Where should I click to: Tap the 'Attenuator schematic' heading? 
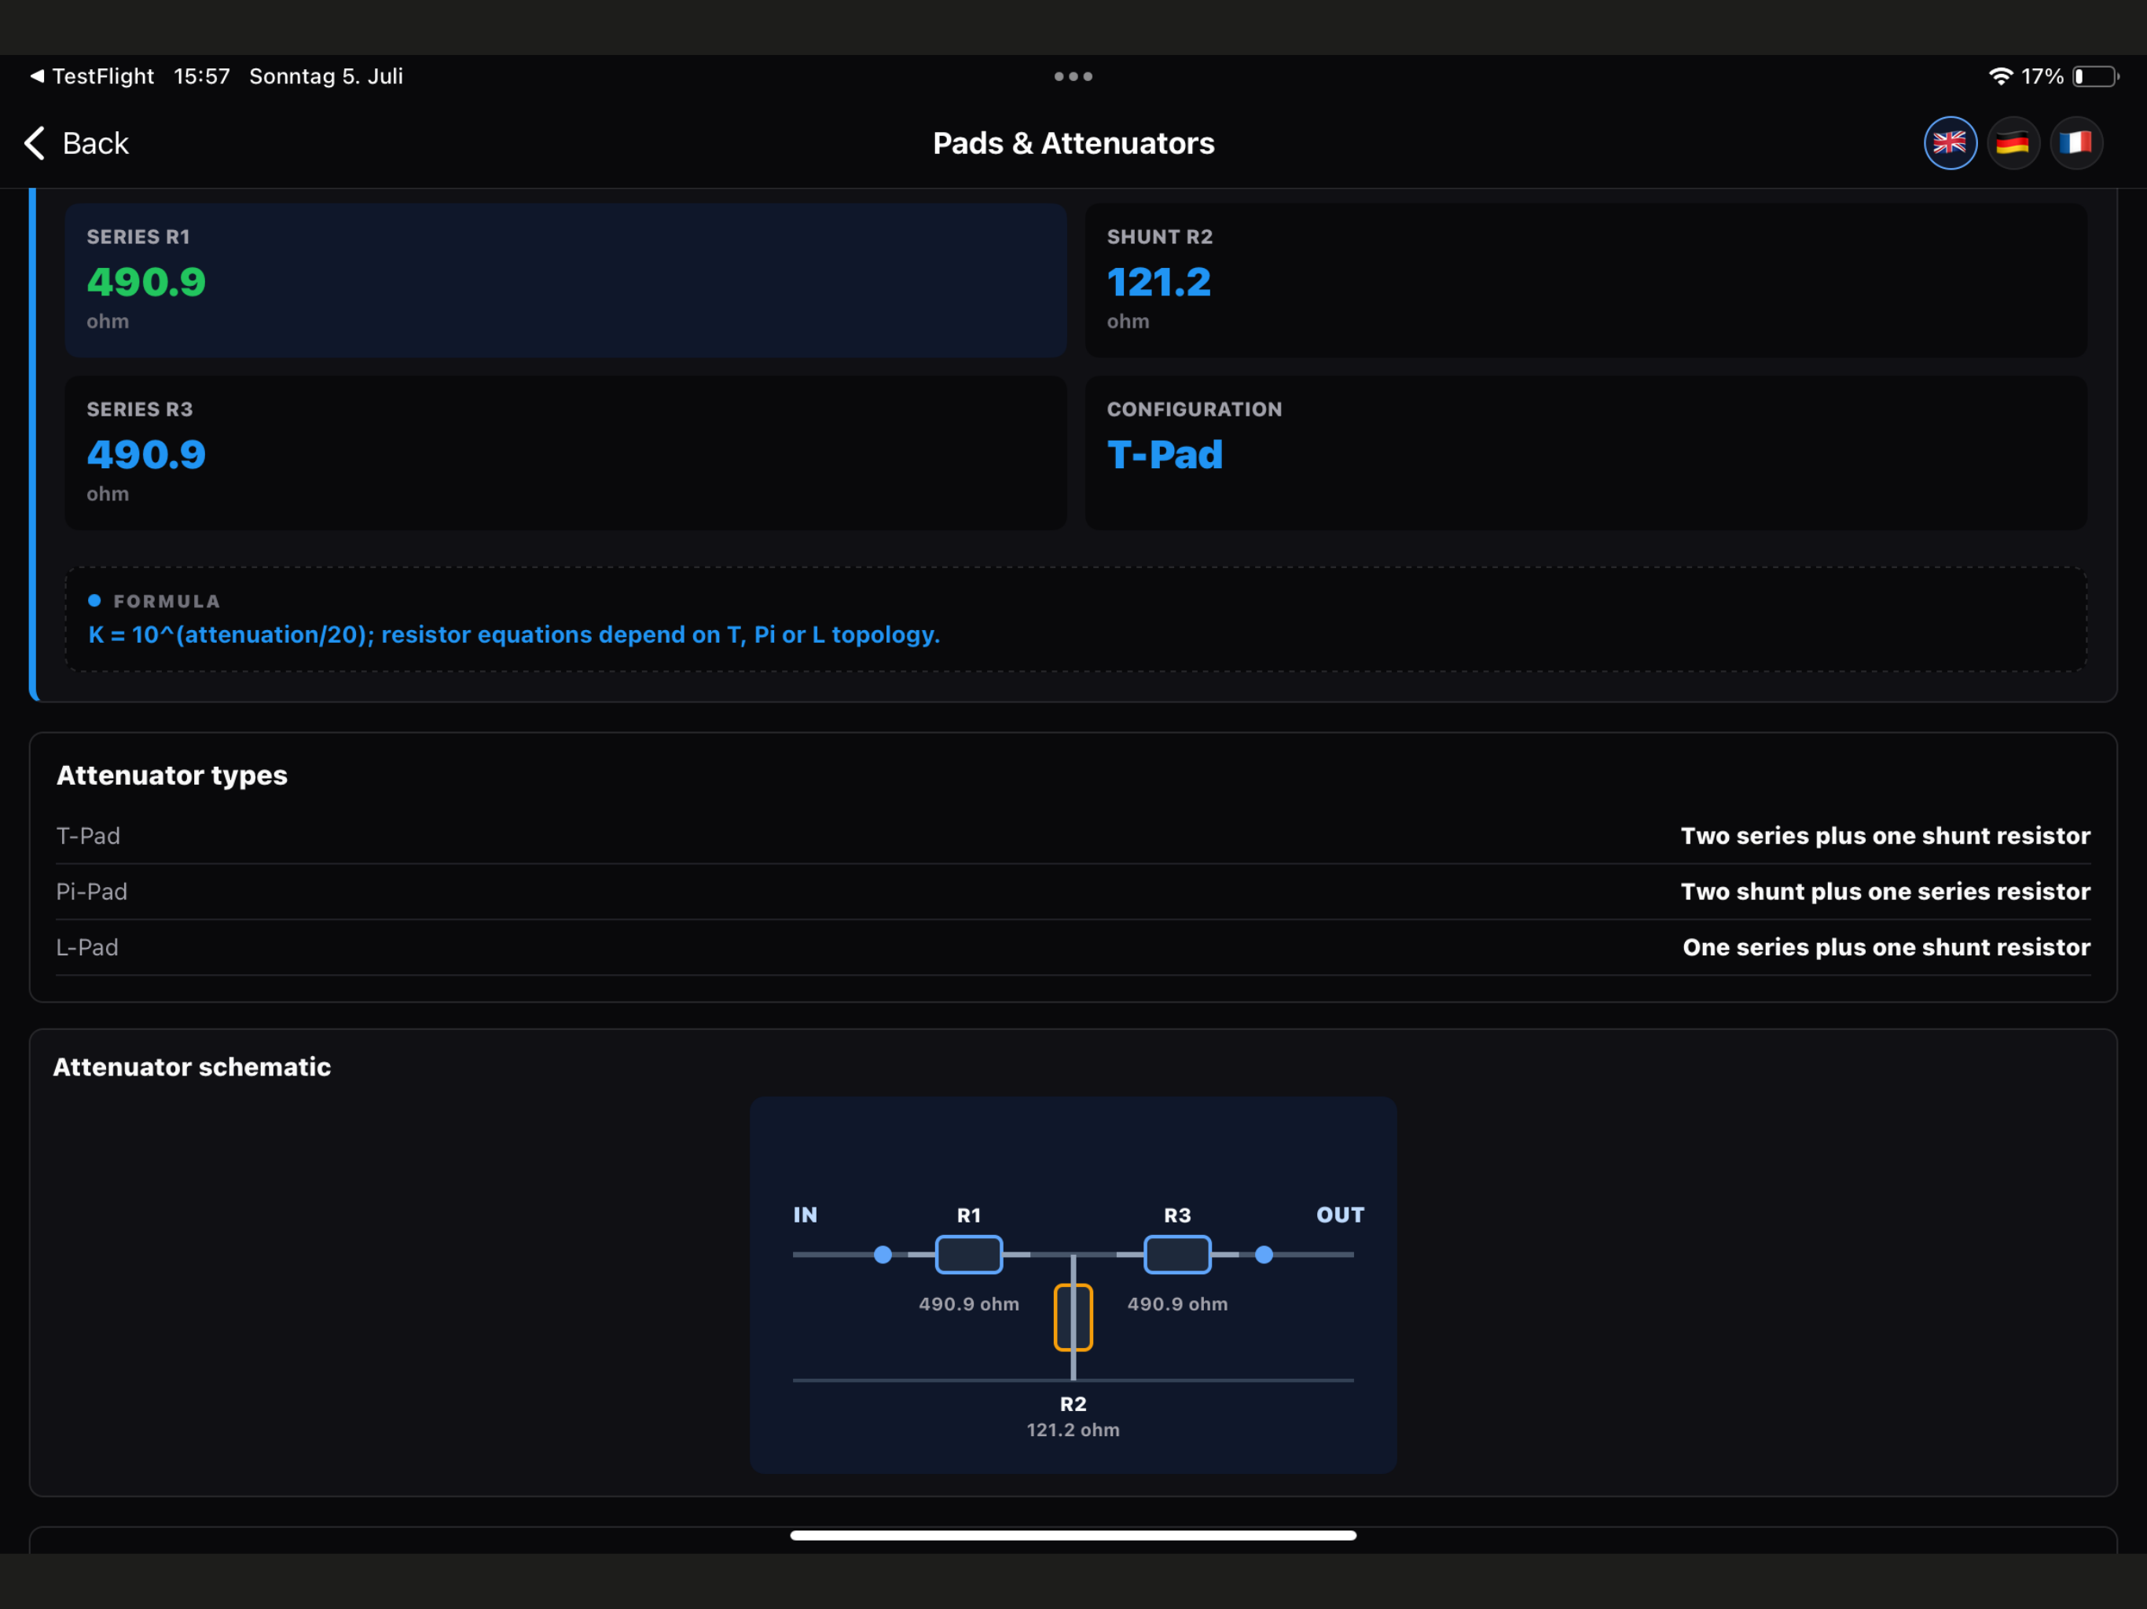point(191,1067)
